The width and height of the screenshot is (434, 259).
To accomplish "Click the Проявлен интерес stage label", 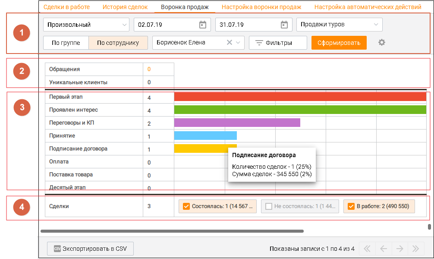I will (x=73, y=110).
